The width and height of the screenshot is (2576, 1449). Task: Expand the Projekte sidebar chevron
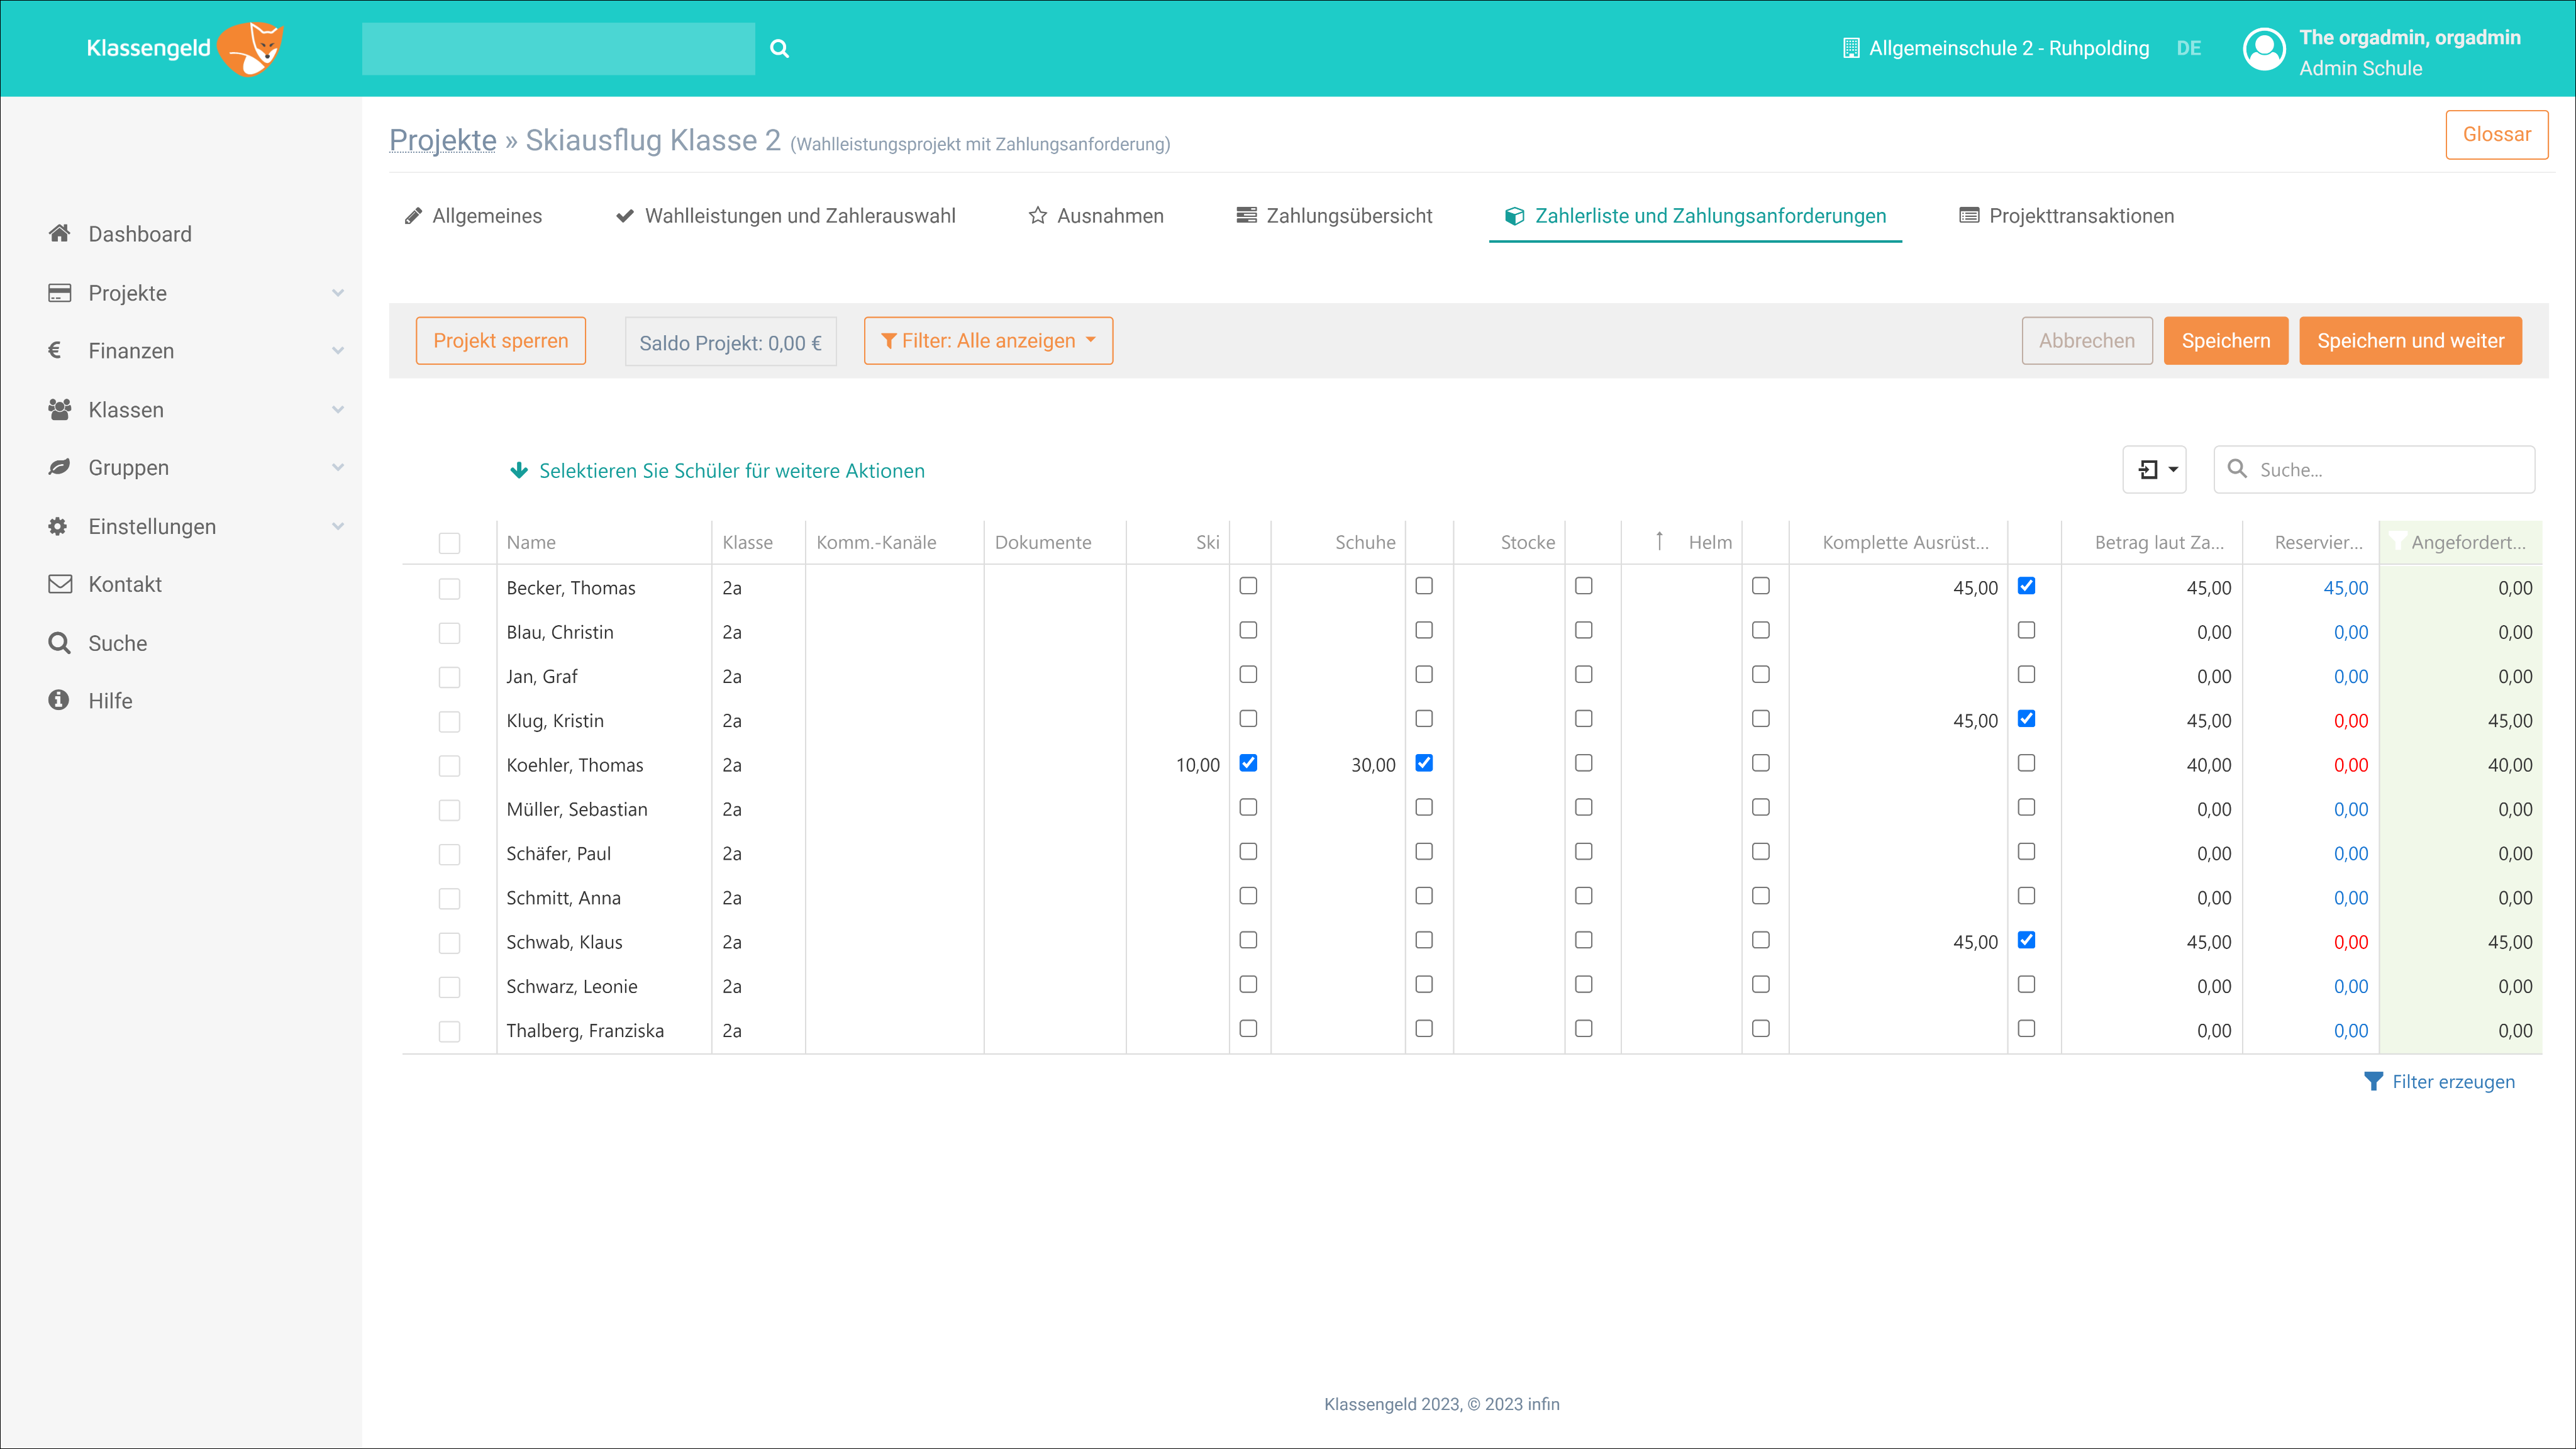[x=338, y=293]
